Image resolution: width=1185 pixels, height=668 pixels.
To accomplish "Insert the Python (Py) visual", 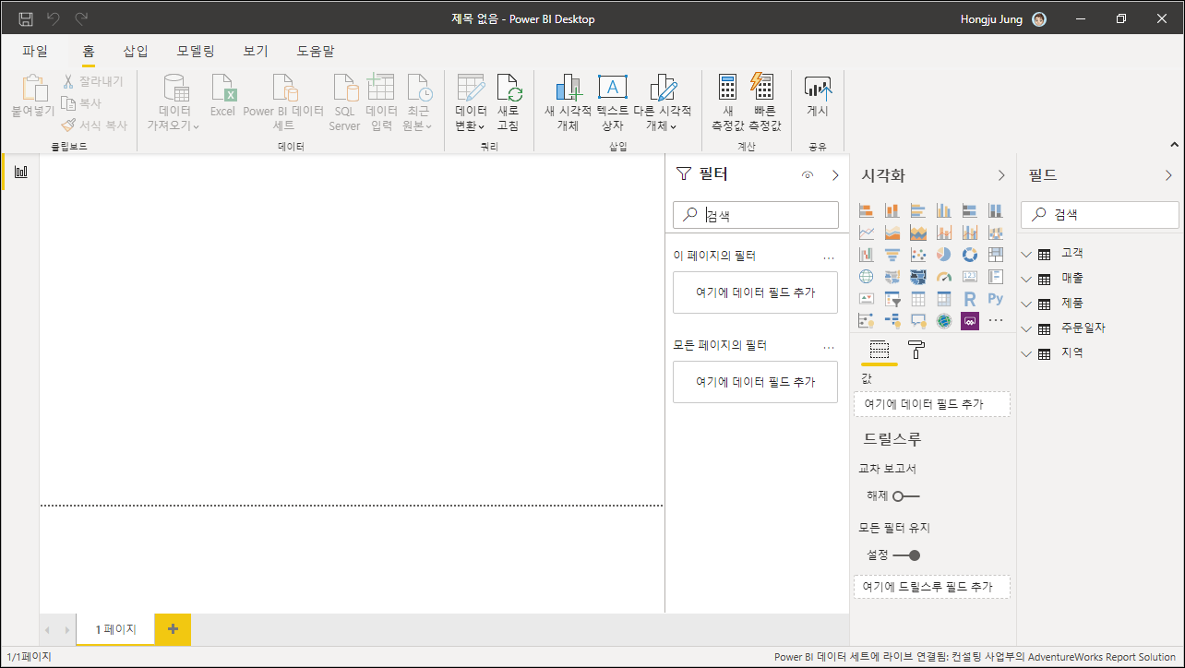I will tap(995, 299).
